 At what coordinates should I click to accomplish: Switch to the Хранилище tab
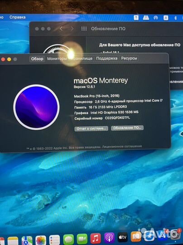[x=81, y=59]
